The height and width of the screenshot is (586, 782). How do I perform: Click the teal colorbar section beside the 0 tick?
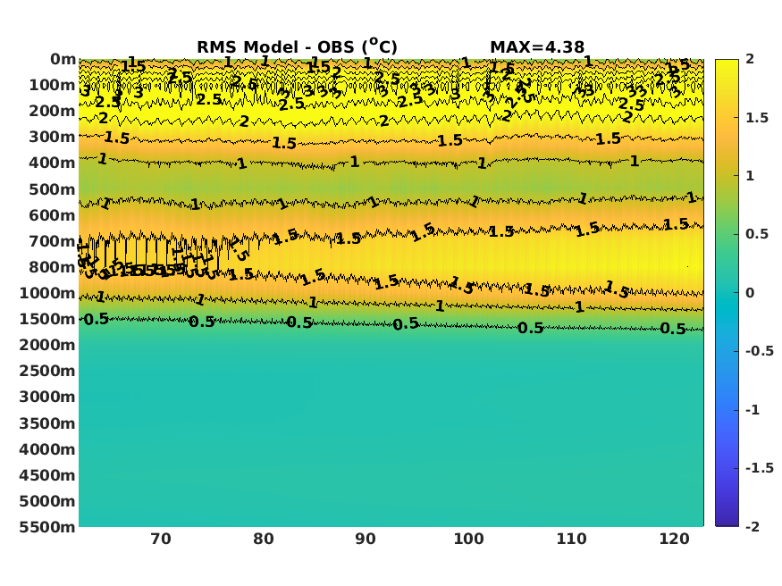click(x=727, y=293)
